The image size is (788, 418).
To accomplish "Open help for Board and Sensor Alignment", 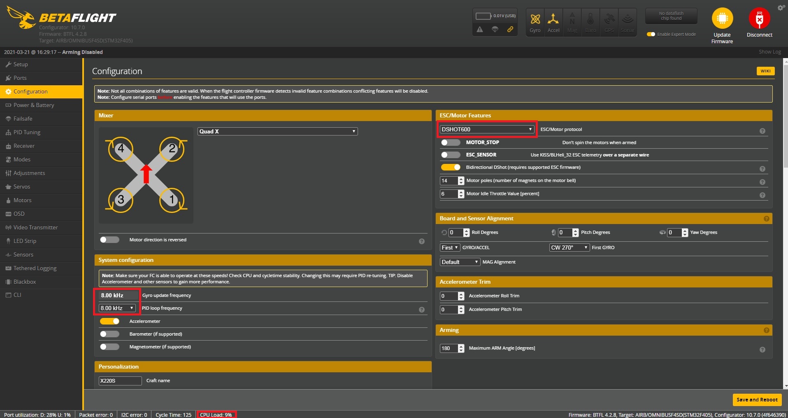I will pos(767,219).
